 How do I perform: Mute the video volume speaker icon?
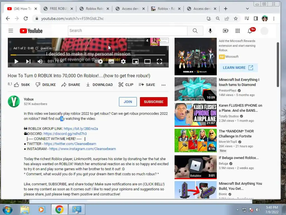point(40,61)
